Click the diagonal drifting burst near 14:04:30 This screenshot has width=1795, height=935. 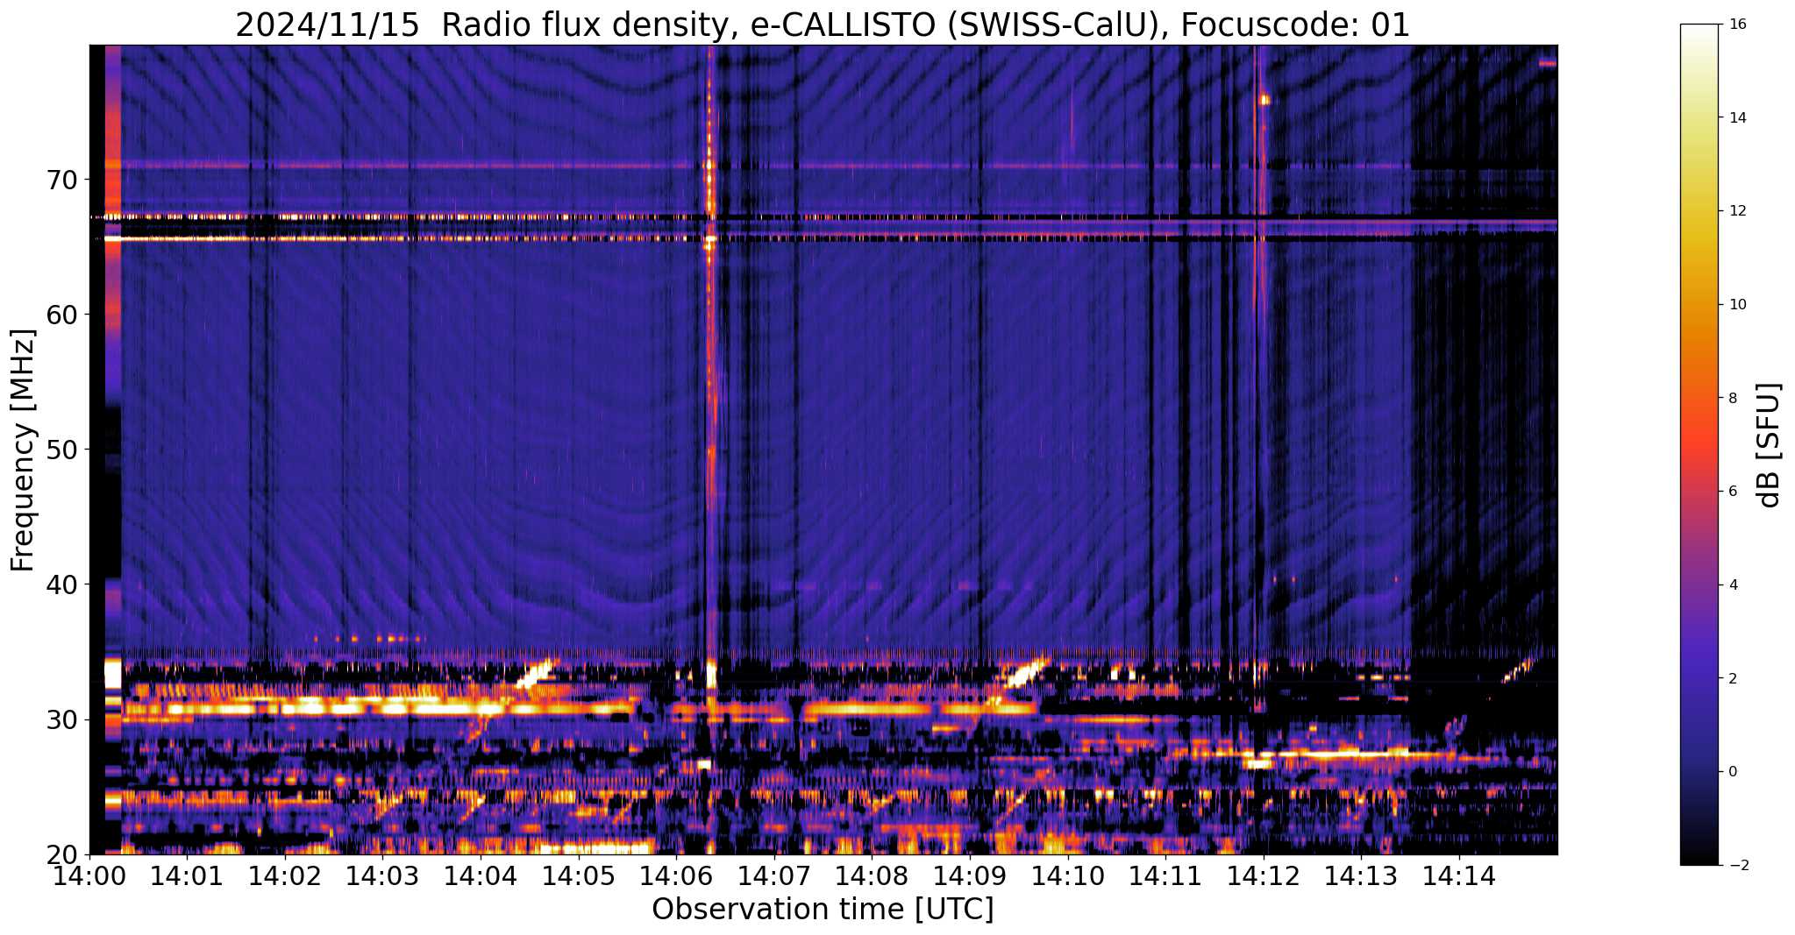[536, 674]
